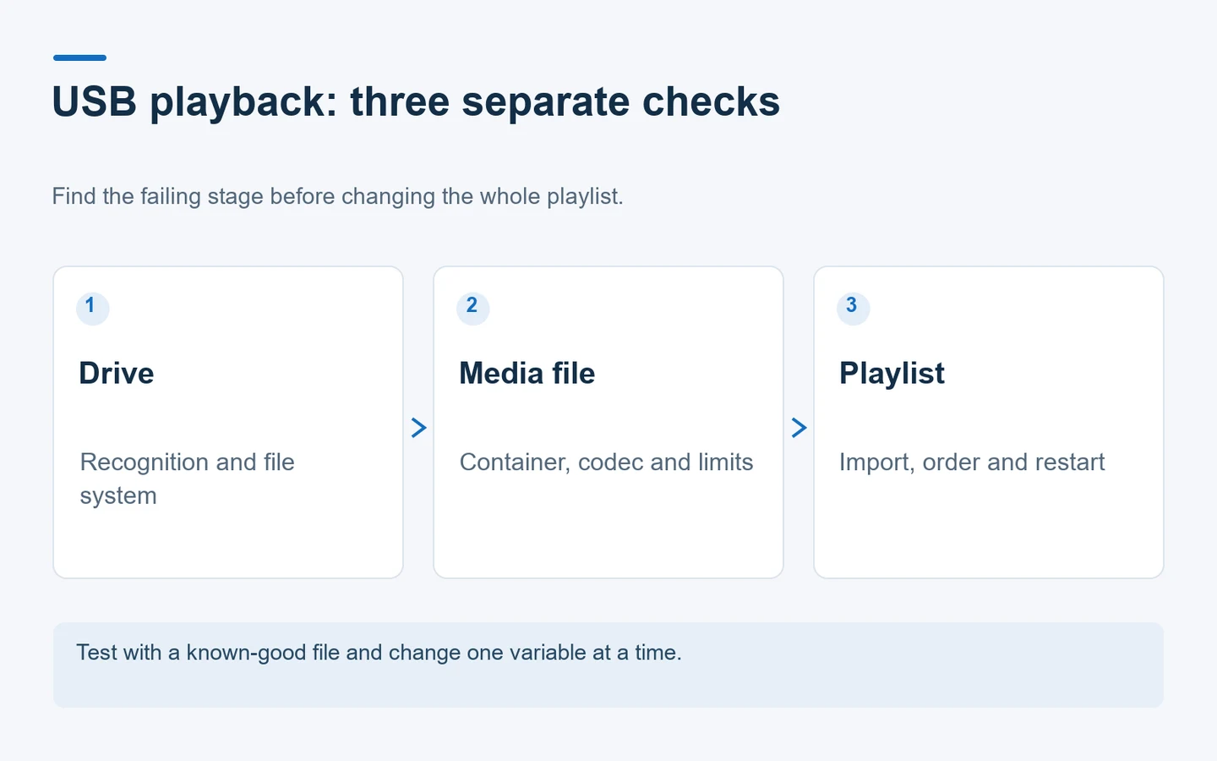Click the 'Find the failing stage' subtitle text
Image resolution: width=1217 pixels, height=761 pixels.
pyautogui.click(x=337, y=196)
